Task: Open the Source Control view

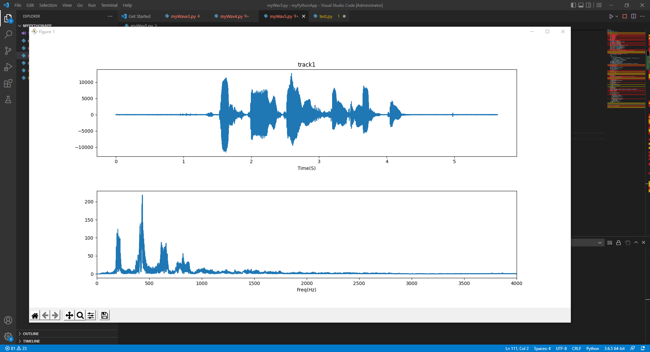Action: coord(8,51)
